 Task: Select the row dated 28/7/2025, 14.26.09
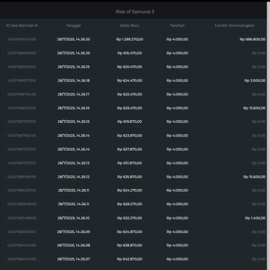click(133, 232)
